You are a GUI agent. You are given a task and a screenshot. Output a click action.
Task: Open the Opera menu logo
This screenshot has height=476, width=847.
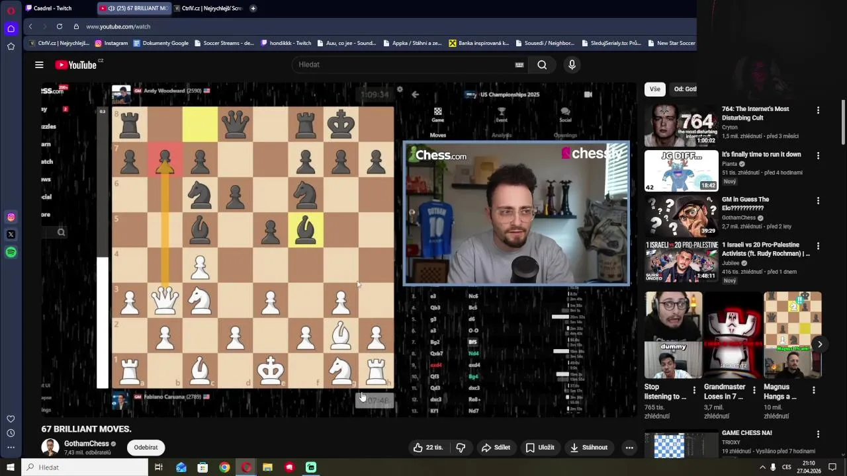point(11,11)
